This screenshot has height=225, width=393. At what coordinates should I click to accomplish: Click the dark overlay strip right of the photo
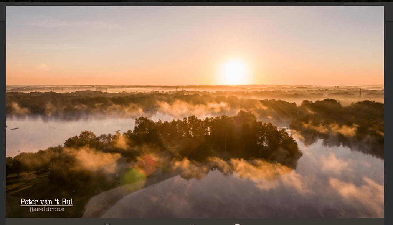(x=388, y=112)
